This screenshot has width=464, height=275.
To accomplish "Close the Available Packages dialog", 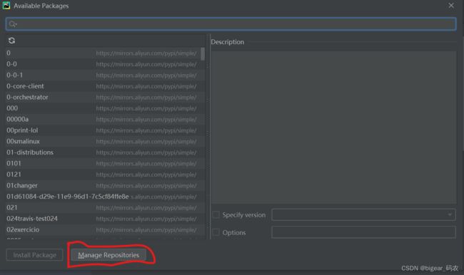I will coord(451,6).
